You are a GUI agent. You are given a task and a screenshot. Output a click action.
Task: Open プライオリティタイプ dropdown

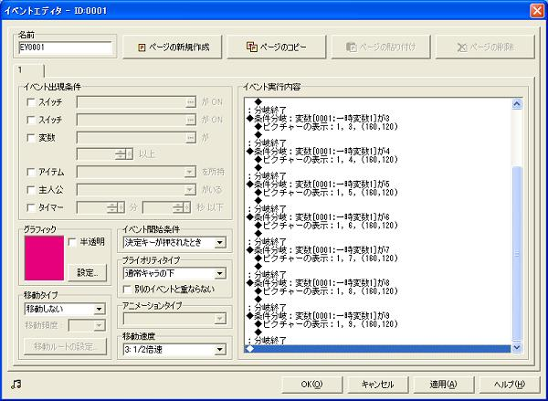click(x=219, y=273)
